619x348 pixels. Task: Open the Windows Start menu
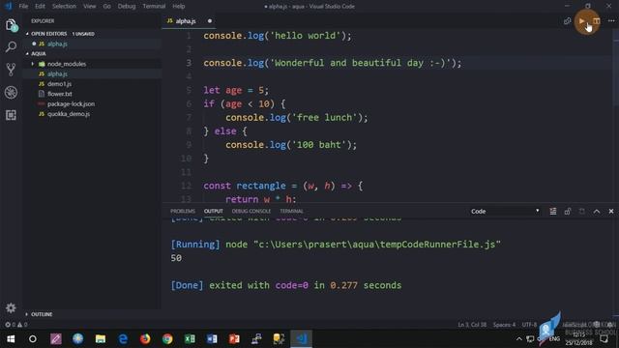(11, 339)
